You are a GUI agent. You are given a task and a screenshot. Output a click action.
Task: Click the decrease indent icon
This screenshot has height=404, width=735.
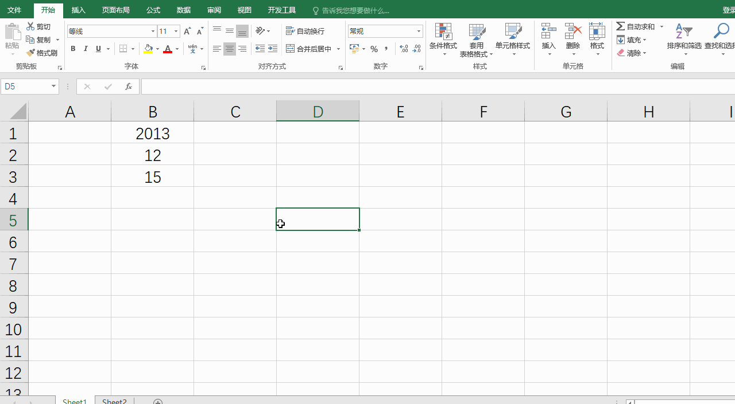[260, 49]
